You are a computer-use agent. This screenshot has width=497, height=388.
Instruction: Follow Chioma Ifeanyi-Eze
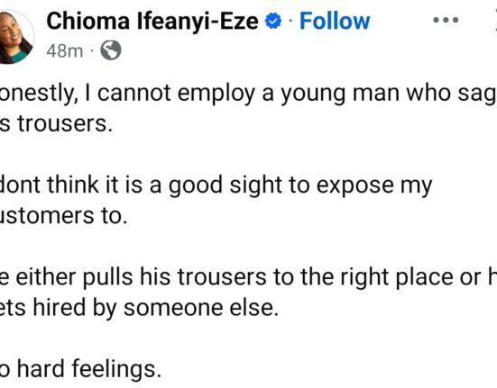tap(335, 22)
